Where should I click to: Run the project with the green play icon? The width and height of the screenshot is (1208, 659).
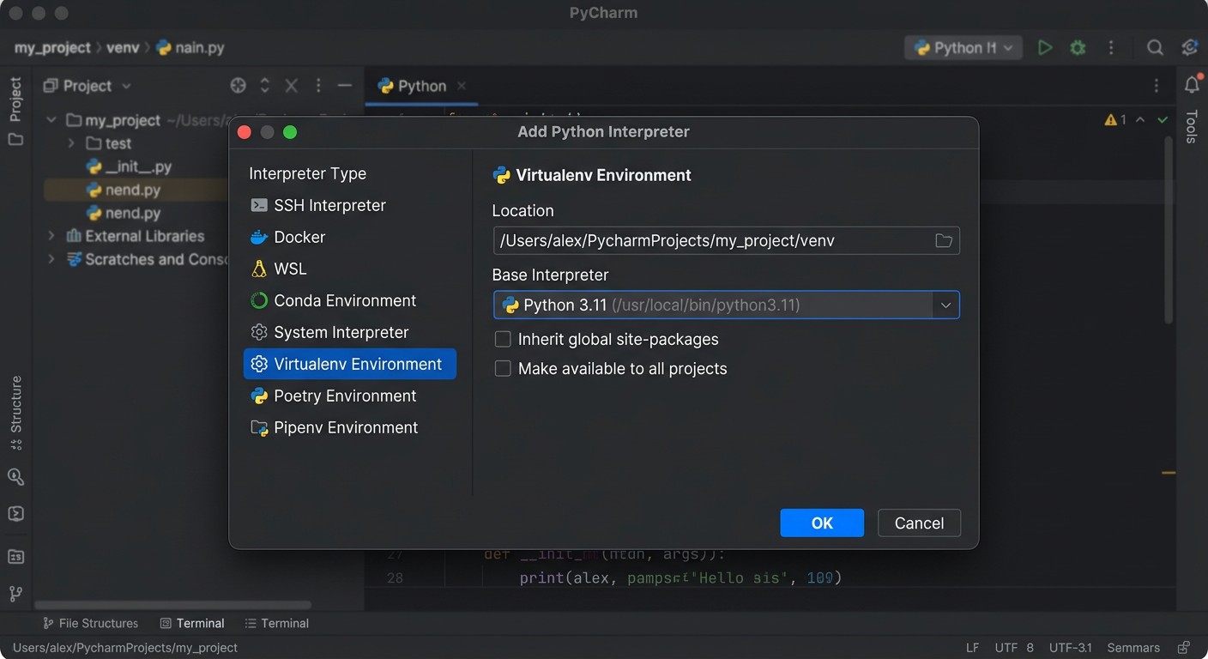(1045, 48)
